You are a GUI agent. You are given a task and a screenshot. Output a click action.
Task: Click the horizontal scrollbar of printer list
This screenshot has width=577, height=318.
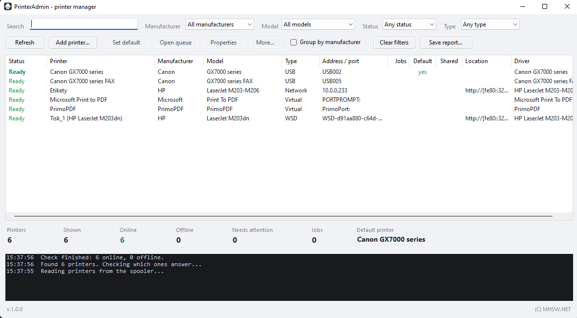[283, 216]
